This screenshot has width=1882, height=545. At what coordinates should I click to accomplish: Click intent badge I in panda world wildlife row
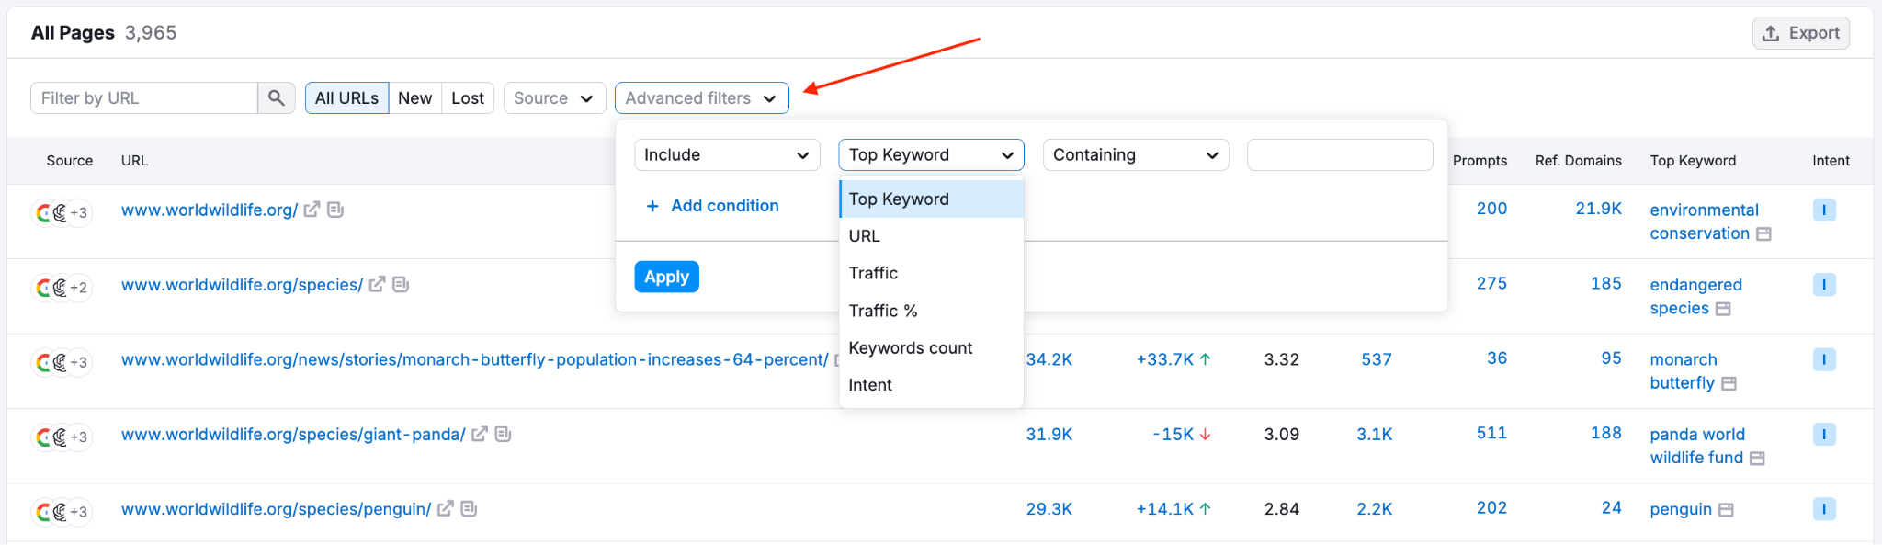(x=1824, y=434)
